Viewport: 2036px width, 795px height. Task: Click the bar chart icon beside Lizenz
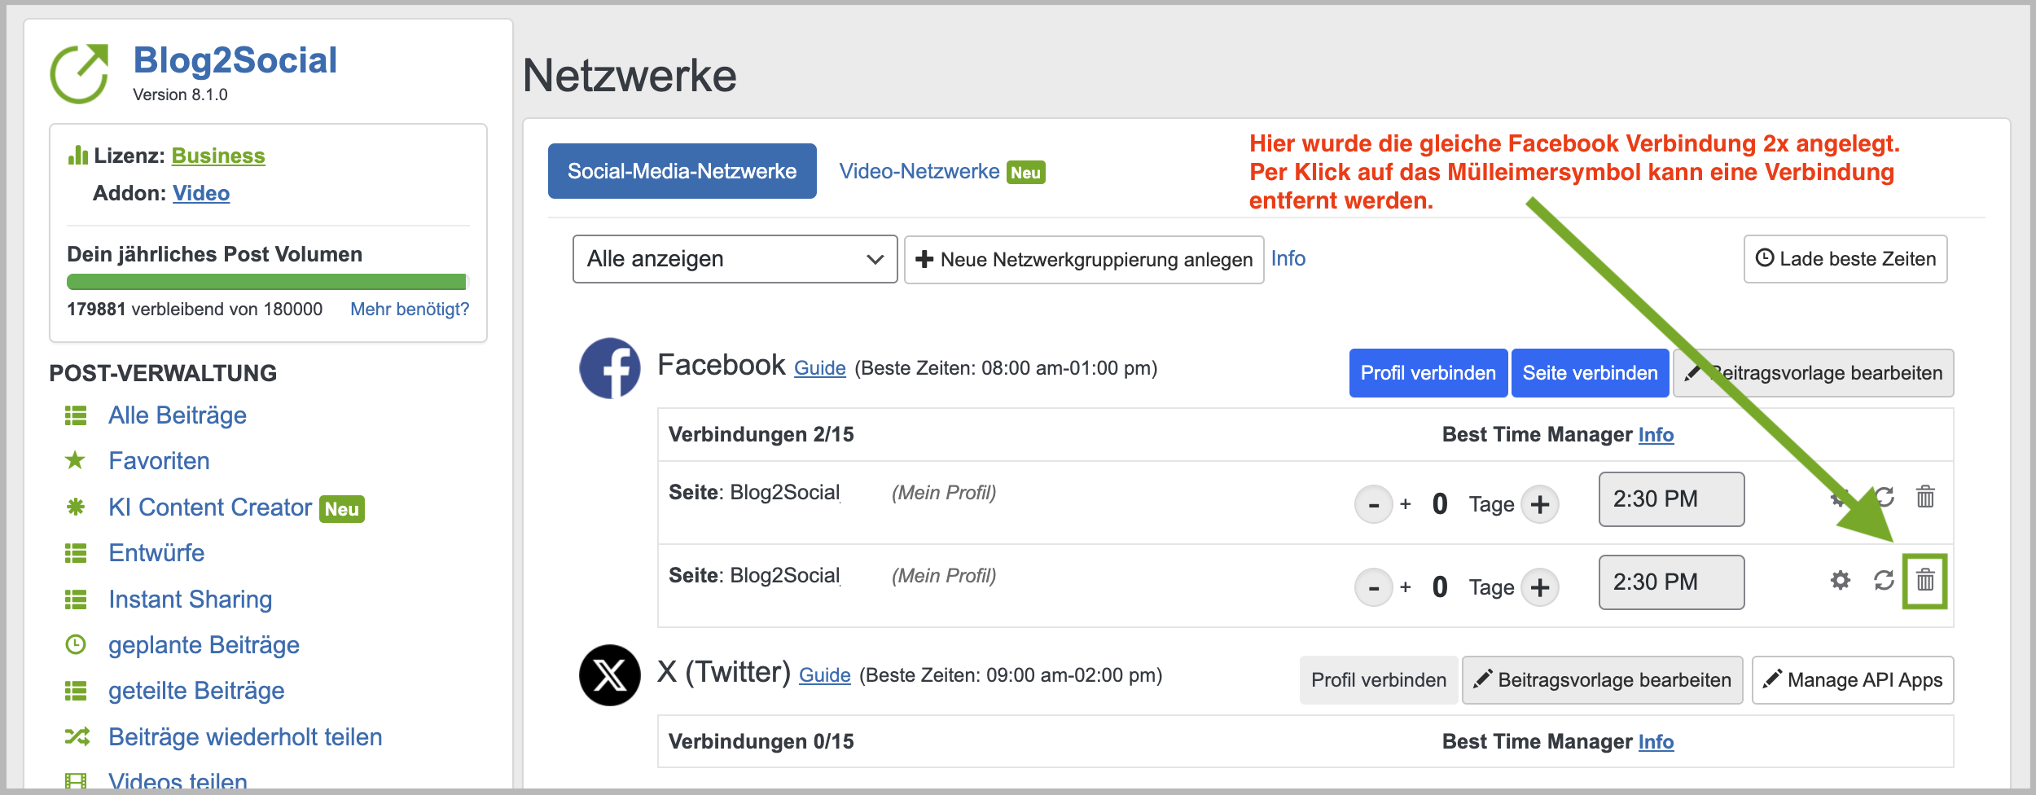point(78,155)
